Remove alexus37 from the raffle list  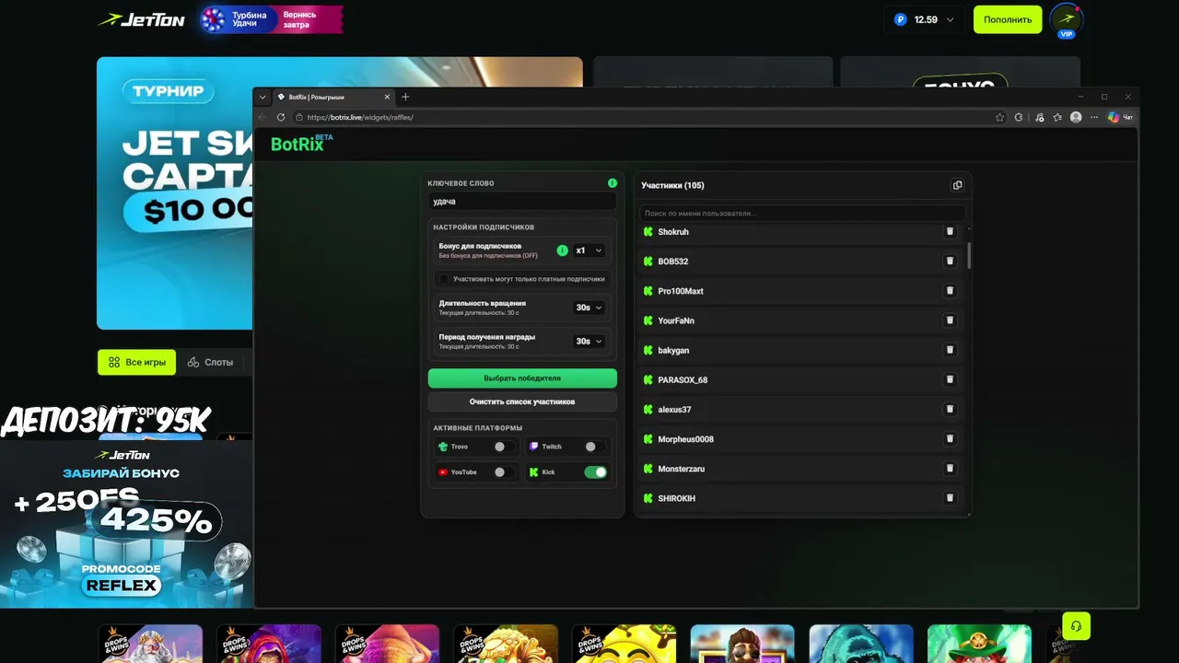click(x=950, y=409)
